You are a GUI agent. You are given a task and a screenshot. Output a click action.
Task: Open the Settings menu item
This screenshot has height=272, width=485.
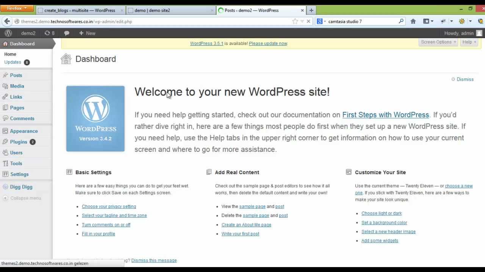(x=19, y=175)
